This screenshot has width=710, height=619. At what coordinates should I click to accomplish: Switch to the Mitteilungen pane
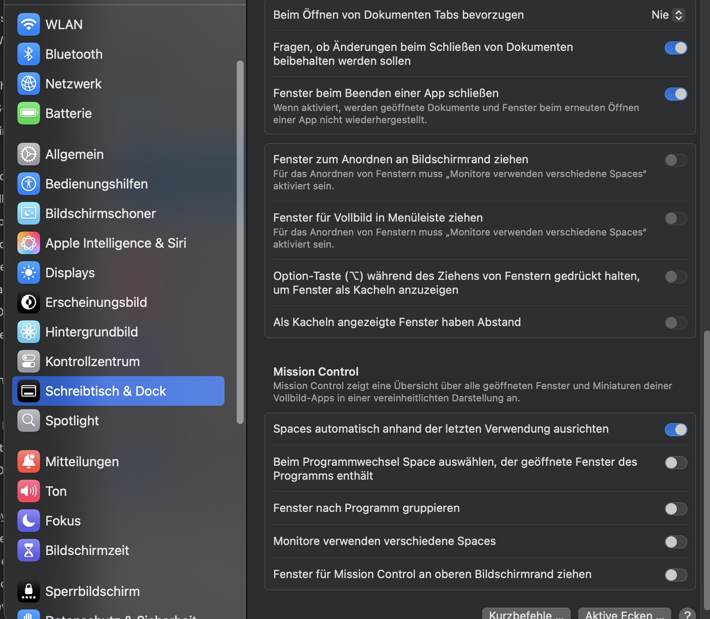(x=82, y=461)
